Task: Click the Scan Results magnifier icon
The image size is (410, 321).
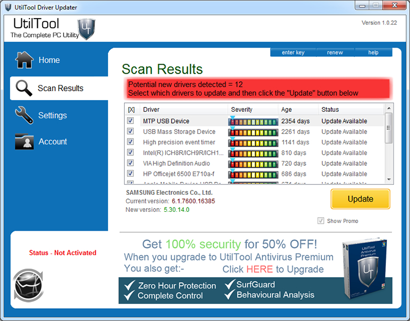Action: pyautogui.click(x=24, y=88)
